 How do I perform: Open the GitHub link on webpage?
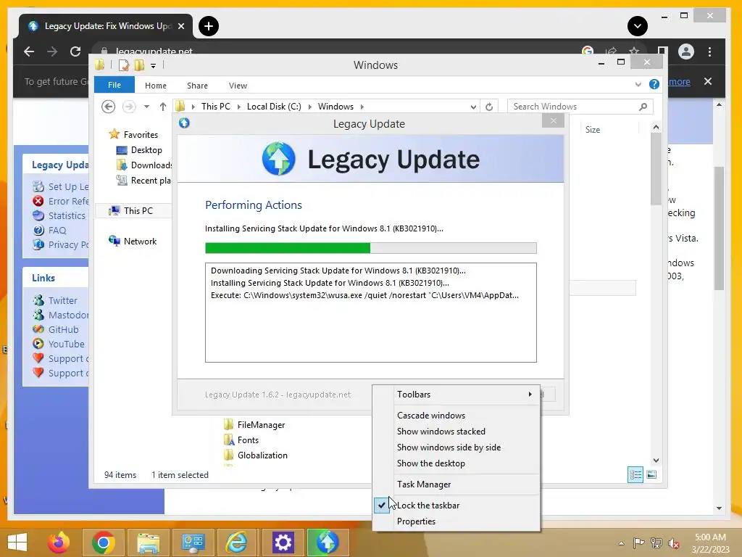[x=64, y=330]
